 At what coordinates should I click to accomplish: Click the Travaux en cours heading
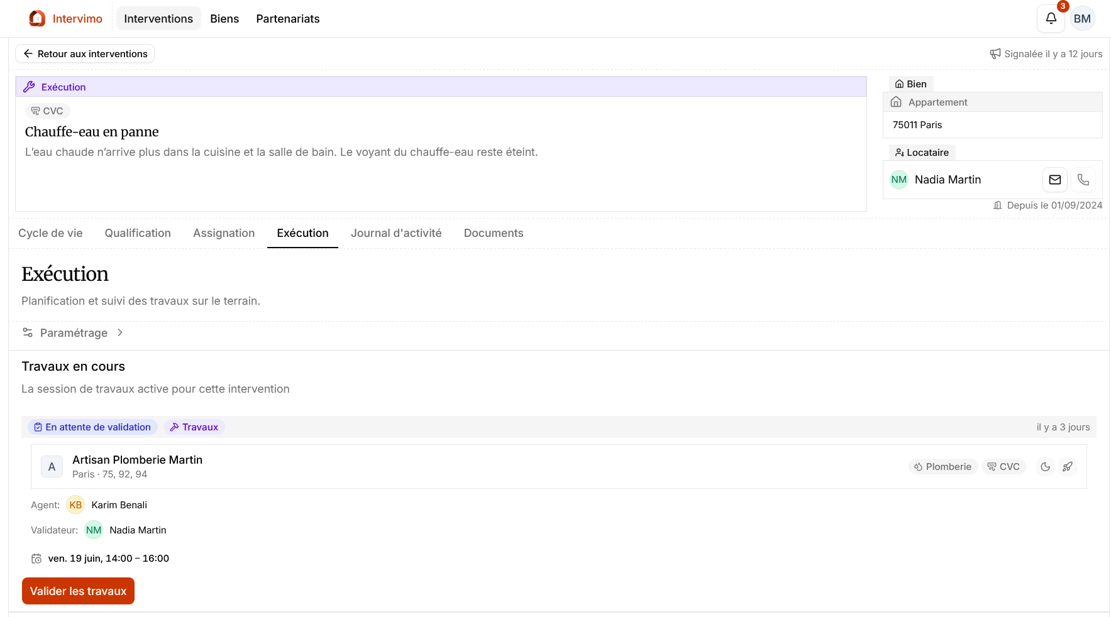pos(73,366)
